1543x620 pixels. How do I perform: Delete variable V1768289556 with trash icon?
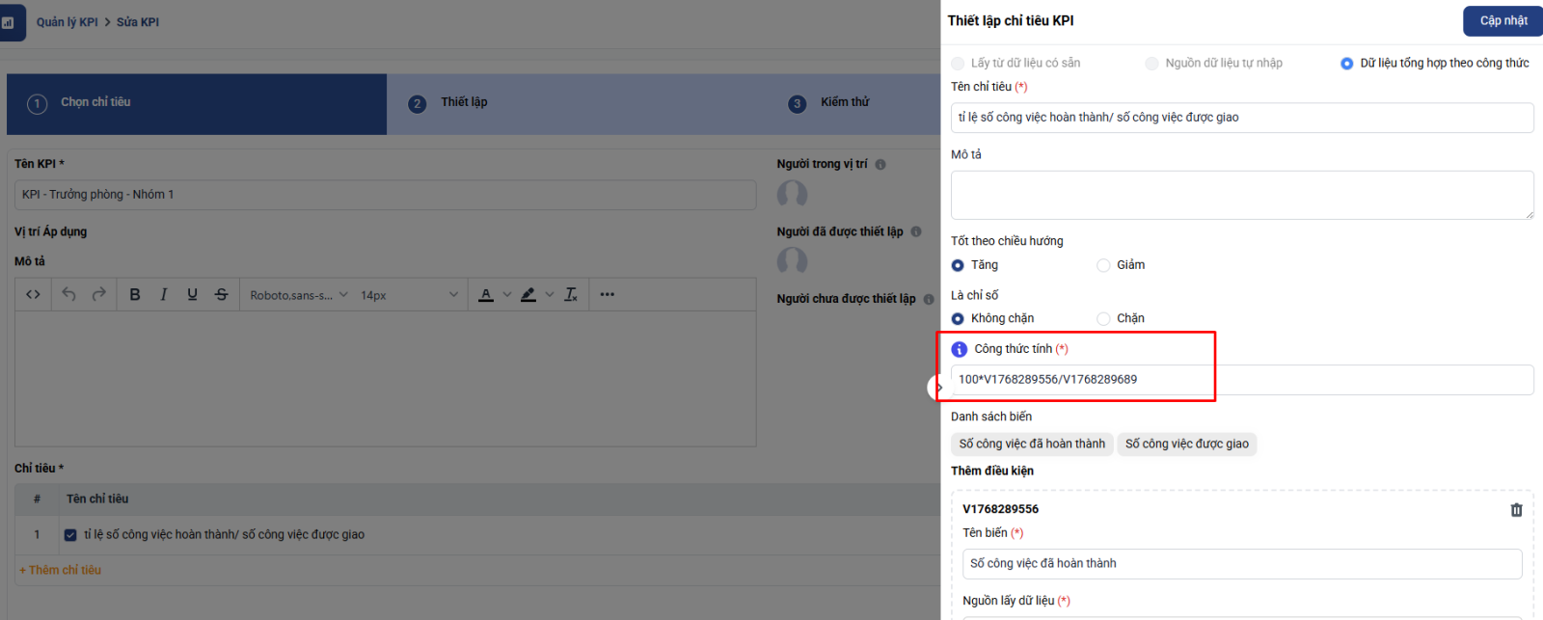[1516, 510]
